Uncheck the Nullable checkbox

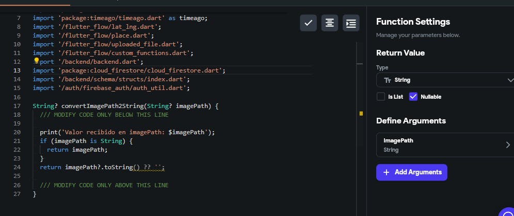[x=413, y=97]
